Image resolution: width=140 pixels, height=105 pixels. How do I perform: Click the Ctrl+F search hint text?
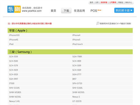click(x=115, y=24)
